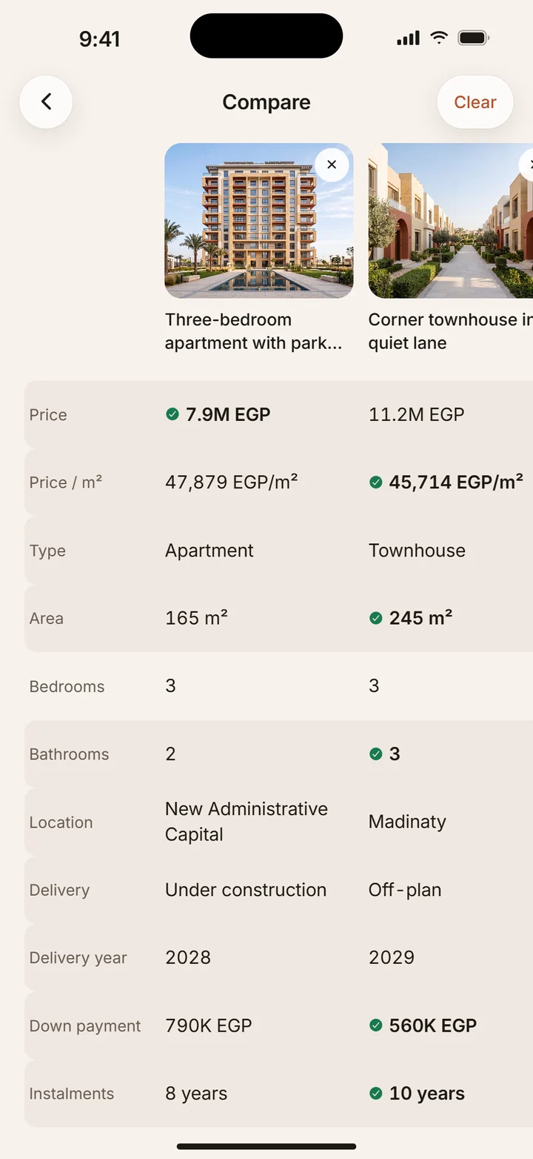The image size is (533, 1159).
Task: Open the apartment building photo
Action: [x=258, y=221]
